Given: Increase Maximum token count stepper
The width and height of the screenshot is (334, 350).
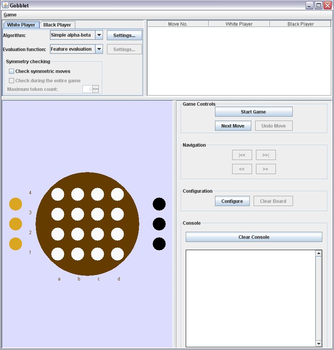Looking at the screenshot, I should [x=96, y=87].
